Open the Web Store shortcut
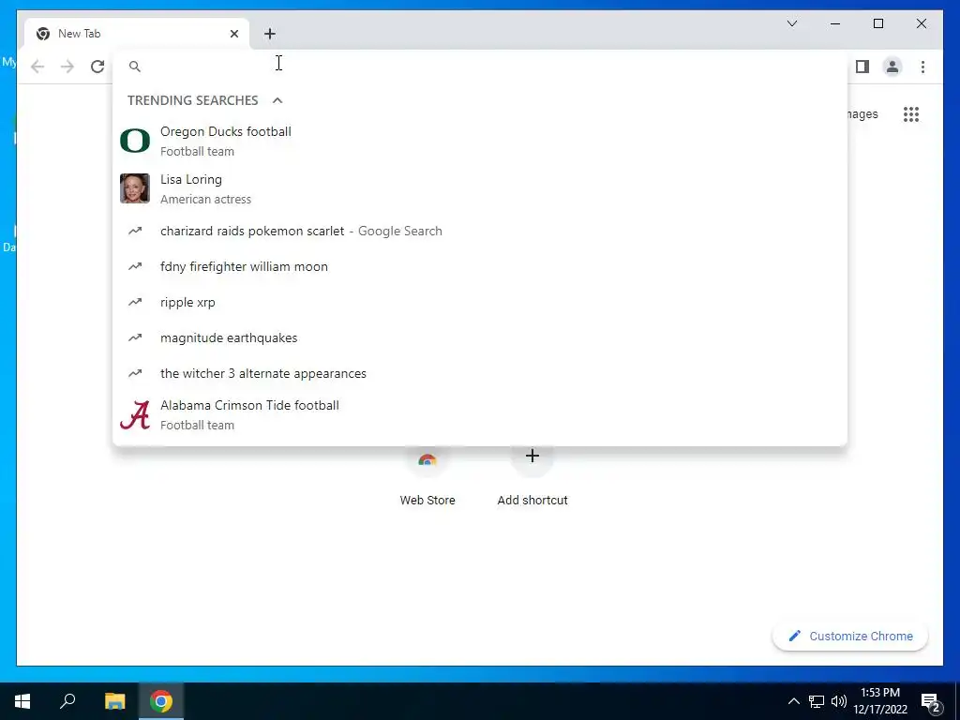This screenshot has height=720, width=960. click(427, 477)
